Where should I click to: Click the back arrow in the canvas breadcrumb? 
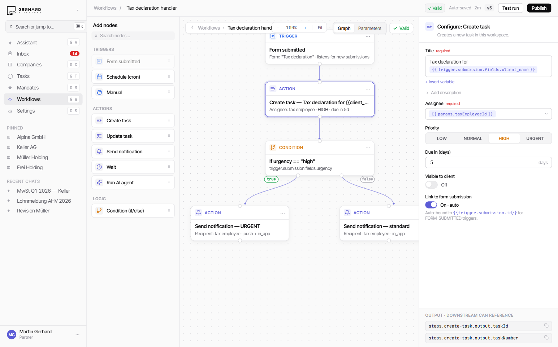click(x=192, y=27)
